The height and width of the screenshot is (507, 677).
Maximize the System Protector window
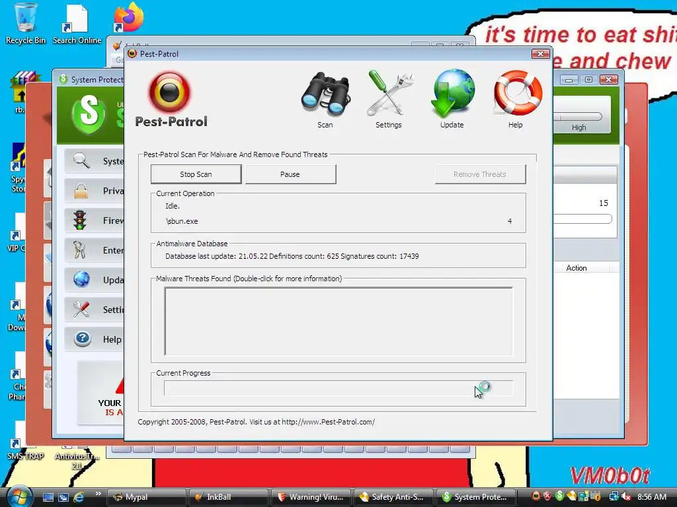pyautogui.click(x=588, y=79)
